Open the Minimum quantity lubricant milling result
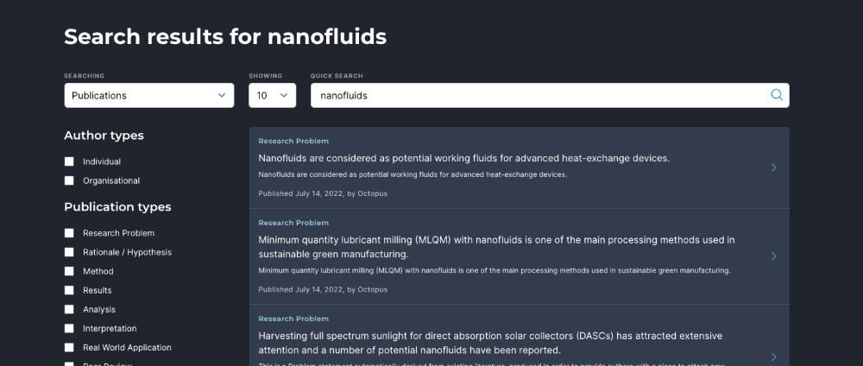The width and height of the screenshot is (863, 366). (519, 256)
